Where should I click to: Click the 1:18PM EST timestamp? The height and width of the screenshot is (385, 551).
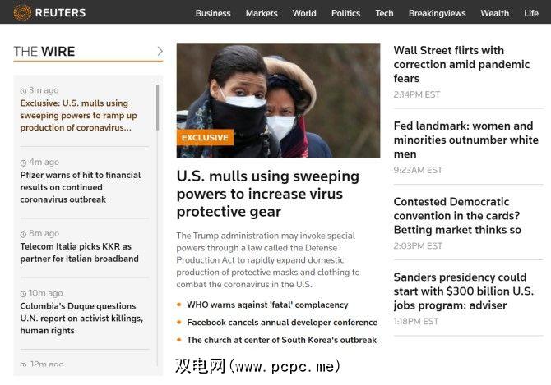pyautogui.click(x=416, y=322)
